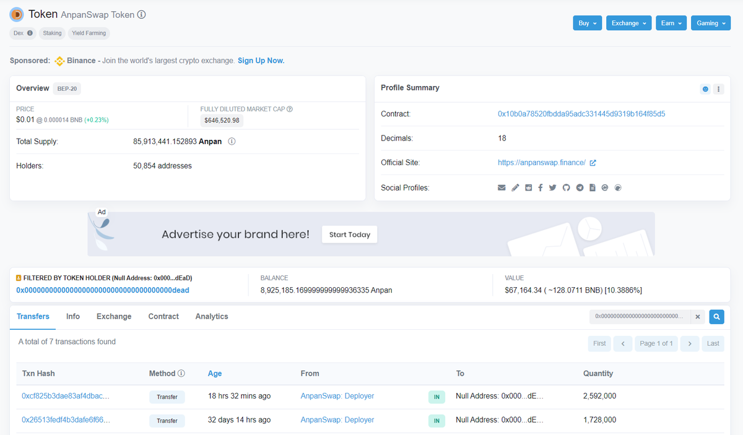Click the Binance logo in the sponsored line
Image resolution: width=743 pixels, height=435 pixels.
(60, 61)
